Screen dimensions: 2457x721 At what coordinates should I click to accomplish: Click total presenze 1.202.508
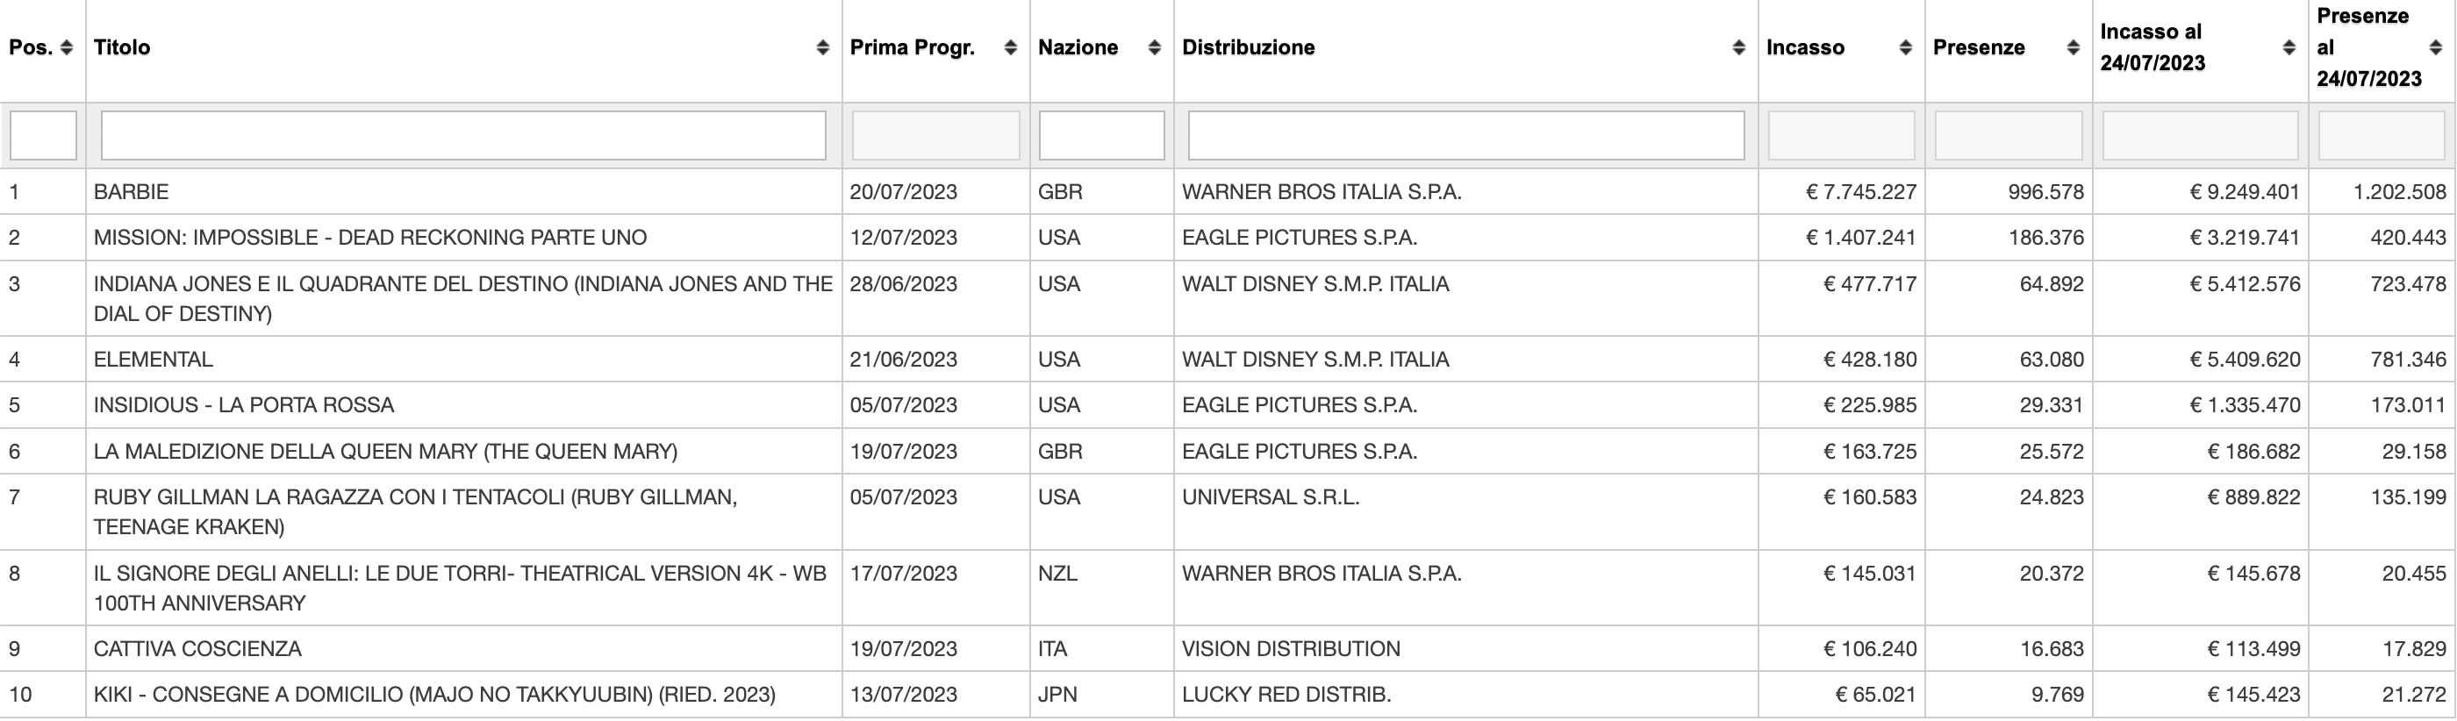point(2400,192)
